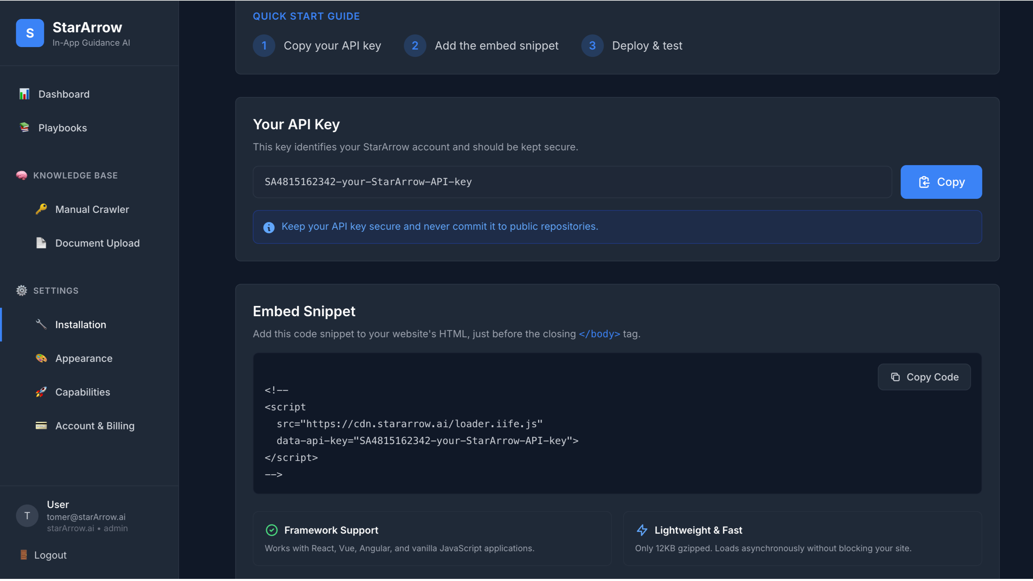
Task: Click Copy Code in the Embed Snippet panel
Action: pyautogui.click(x=924, y=377)
